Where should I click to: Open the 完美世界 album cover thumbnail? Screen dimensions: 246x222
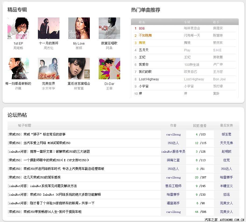(49, 69)
